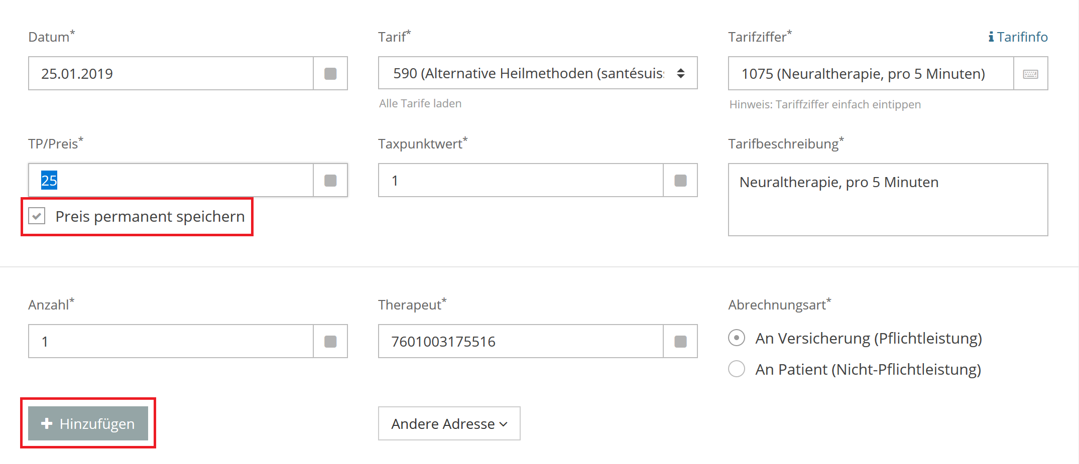The image size is (1079, 464).
Task: Toggle the Preis permanent speichern checkbox
Action: (37, 216)
